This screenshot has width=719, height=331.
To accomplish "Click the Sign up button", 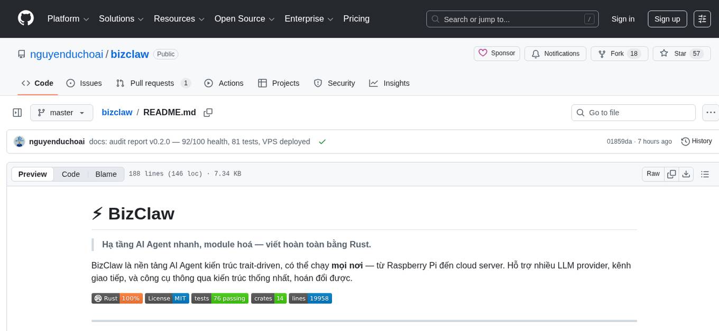I will tap(667, 19).
